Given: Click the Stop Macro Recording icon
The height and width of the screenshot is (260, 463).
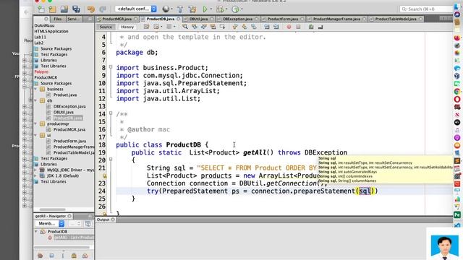Looking at the screenshot, I should pyautogui.click(x=298, y=27).
